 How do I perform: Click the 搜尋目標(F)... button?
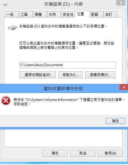(x=100, y=75)
